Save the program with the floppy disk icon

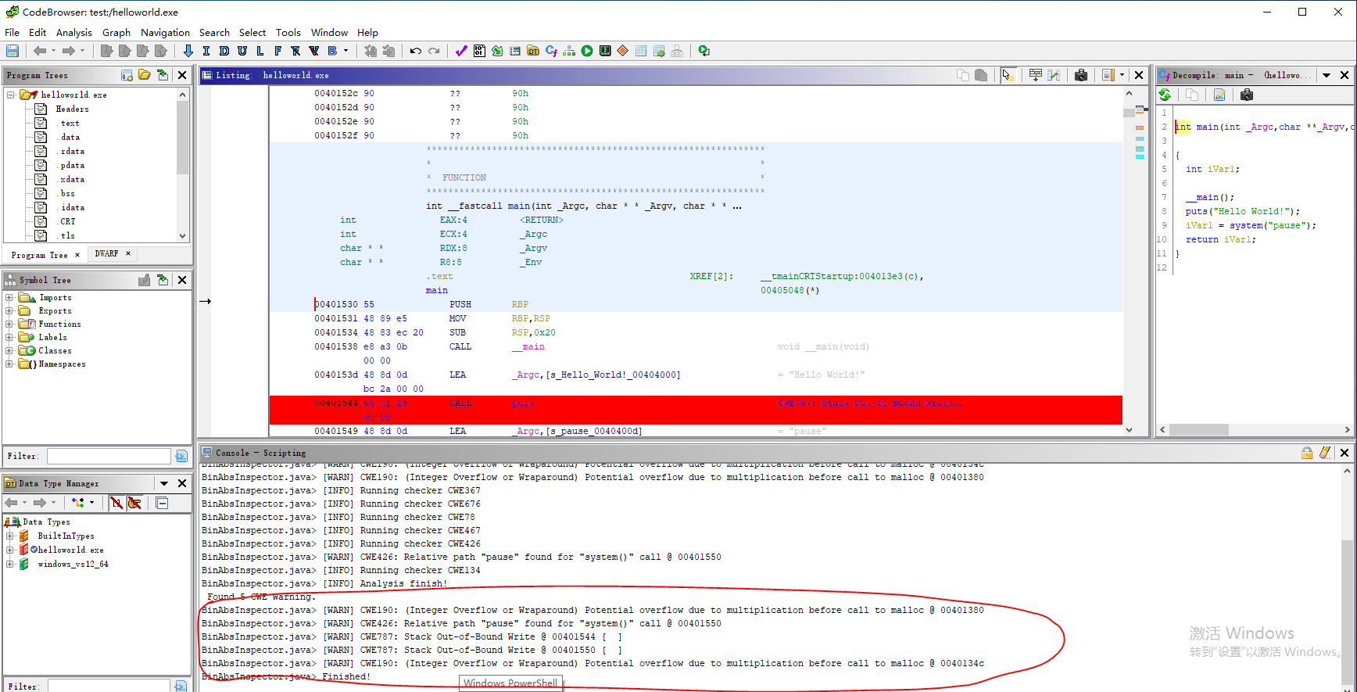tap(13, 51)
